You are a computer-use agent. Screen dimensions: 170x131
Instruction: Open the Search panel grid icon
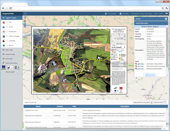point(166,19)
